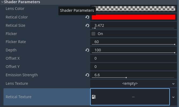Reset the Depth value

click(87, 50)
